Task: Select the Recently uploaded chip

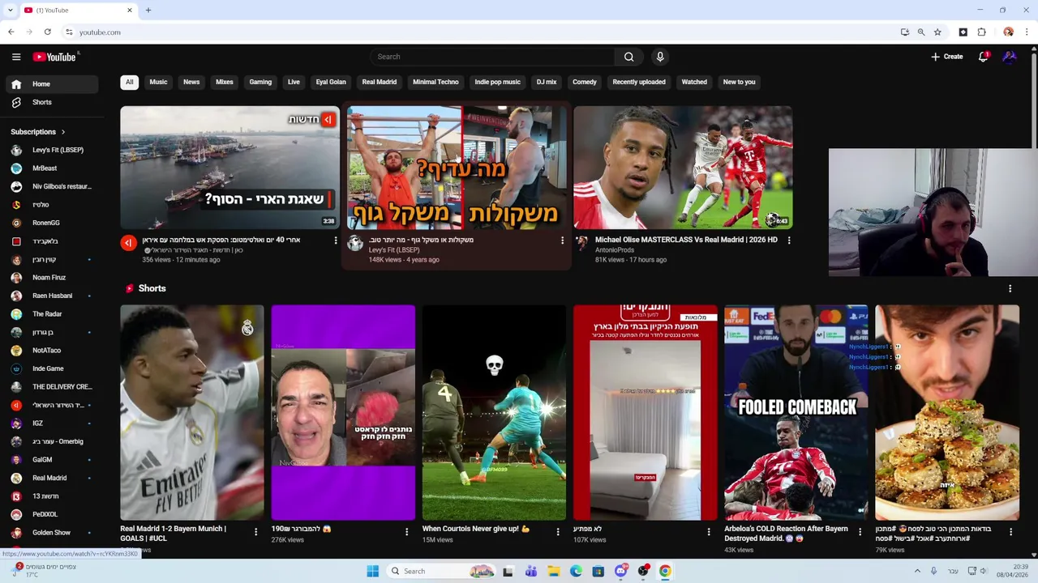Action: [x=639, y=82]
